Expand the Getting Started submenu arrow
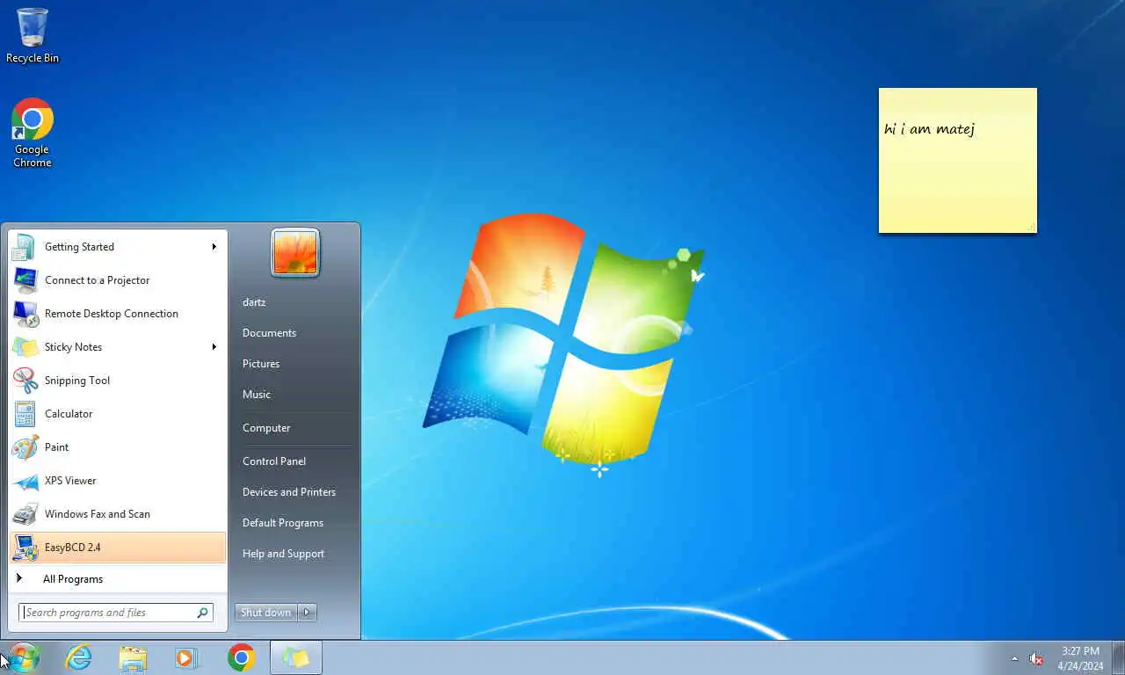Viewport: 1125px width, 675px height. [214, 247]
